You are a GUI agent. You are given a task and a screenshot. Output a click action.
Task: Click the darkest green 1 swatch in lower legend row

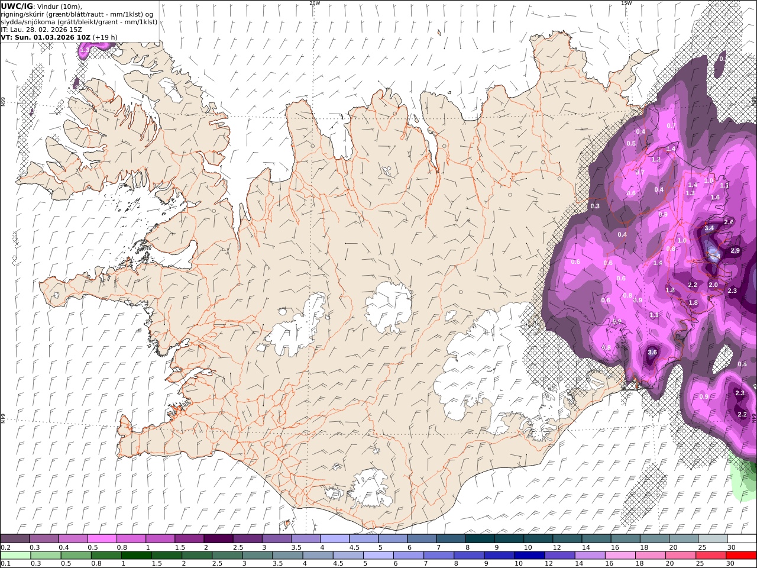(x=137, y=556)
